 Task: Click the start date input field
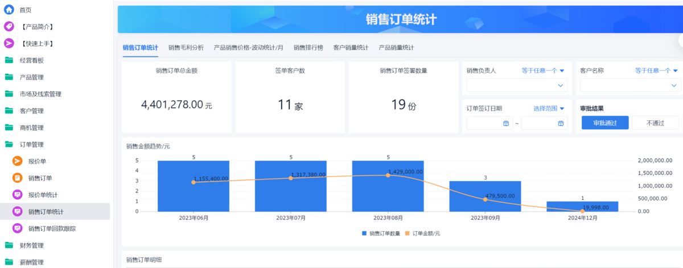coord(489,123)
